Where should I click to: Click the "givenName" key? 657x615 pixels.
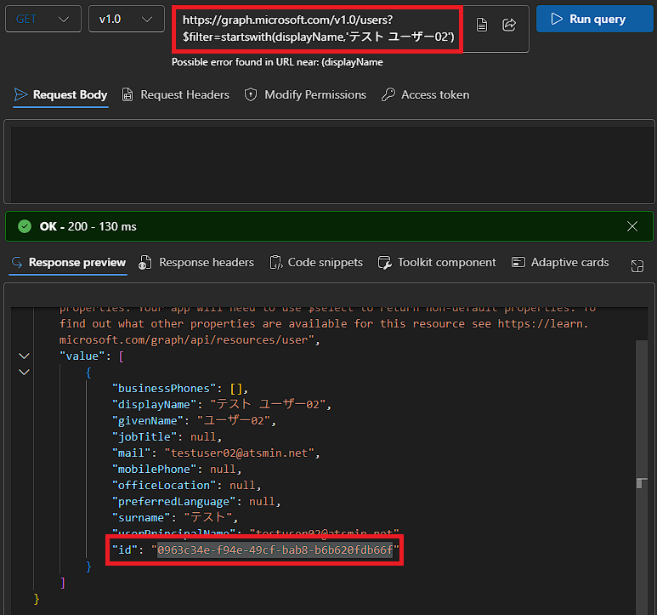[148, 420]
